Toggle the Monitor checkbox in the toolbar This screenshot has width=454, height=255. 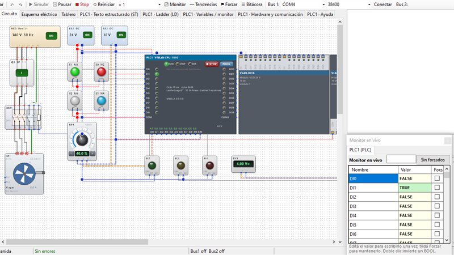[x=175, y=5]
